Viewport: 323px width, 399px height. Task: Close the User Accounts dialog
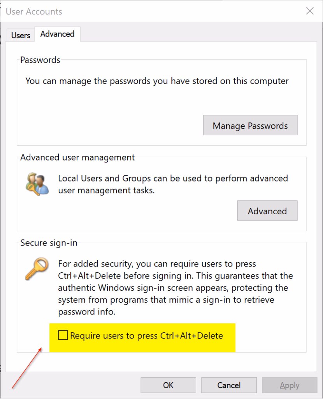pyautogui.click(x=310, y=11)
